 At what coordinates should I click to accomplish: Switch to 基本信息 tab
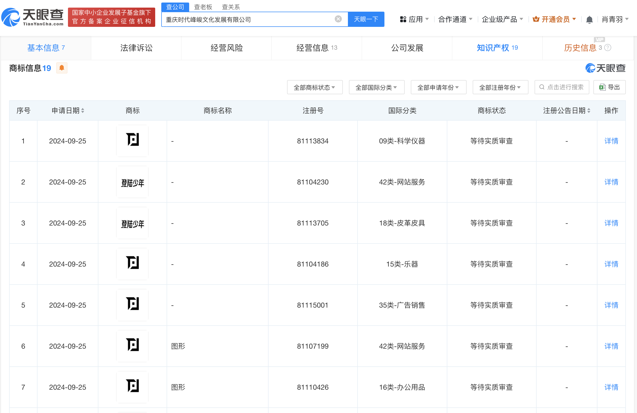(46, 48)
